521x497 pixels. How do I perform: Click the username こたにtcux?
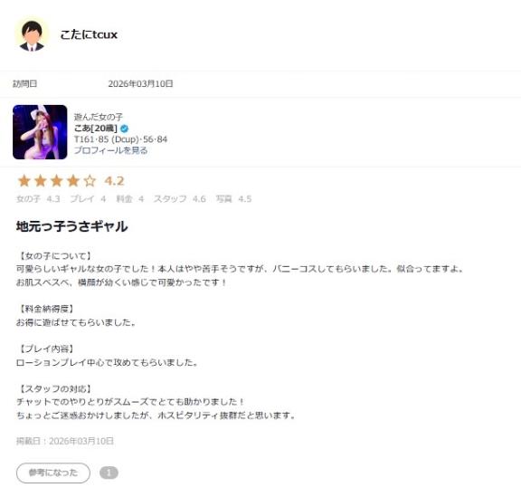89,34
